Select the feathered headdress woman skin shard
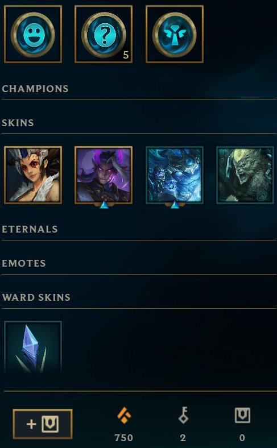277x448 pixels. coord(33,175)
